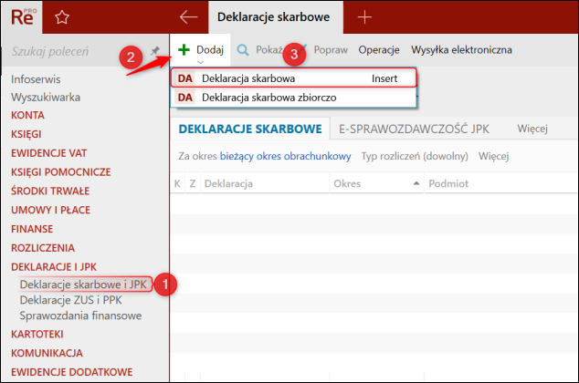Click DA icon of Deklaracja skarbowa zbiorczo
This screenshot has height=383, width=579.
pyautogui.click(x=185, y=98)
